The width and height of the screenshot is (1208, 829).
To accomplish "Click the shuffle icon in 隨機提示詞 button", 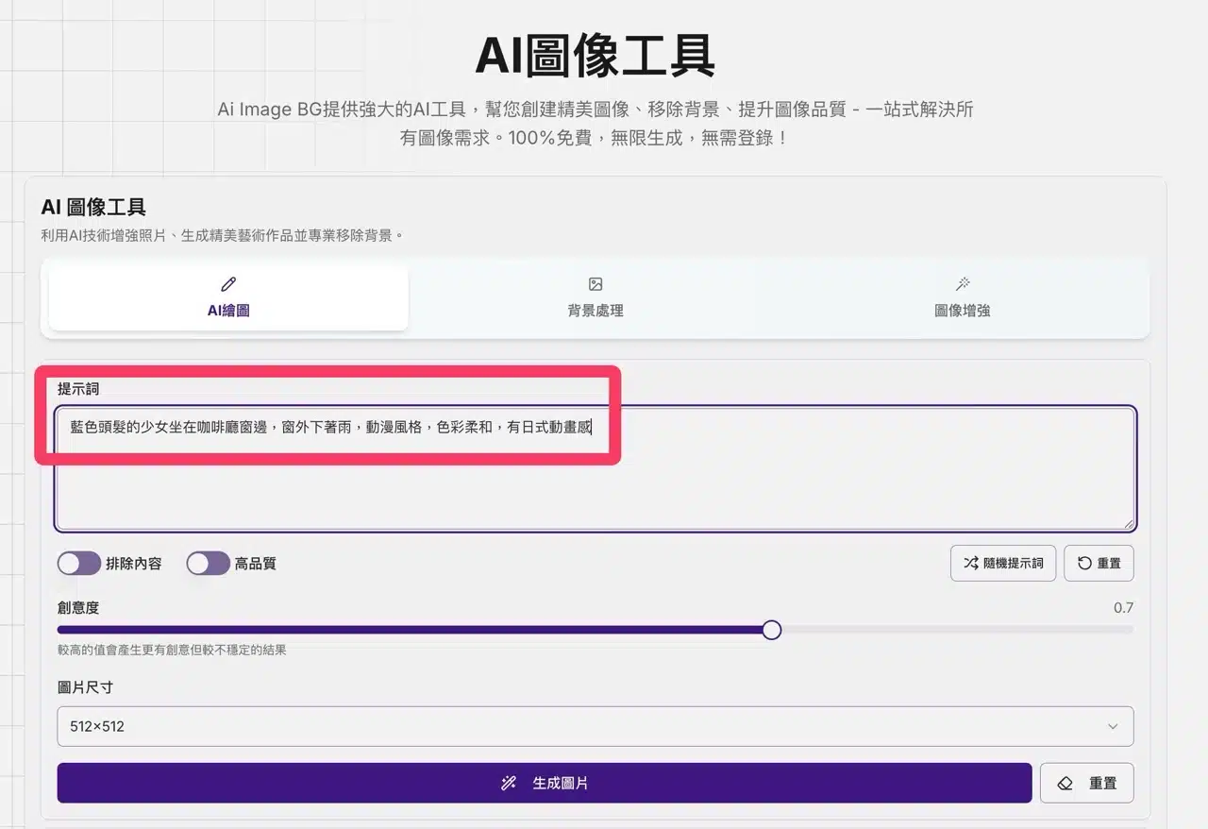I will 970,564.
